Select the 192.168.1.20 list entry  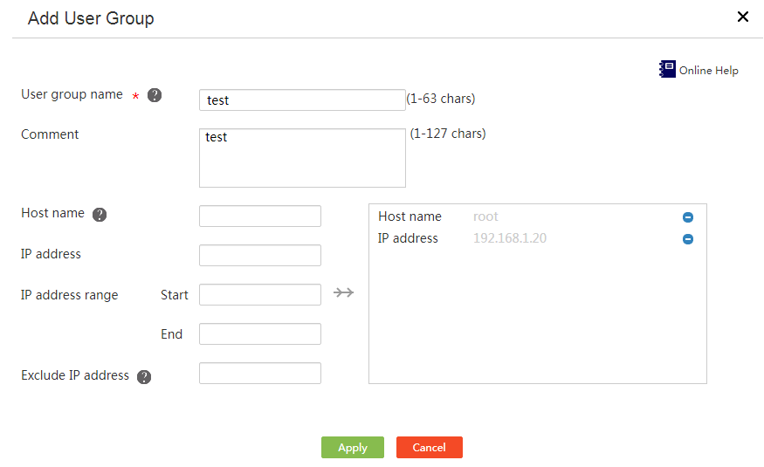tap(510, 238)
